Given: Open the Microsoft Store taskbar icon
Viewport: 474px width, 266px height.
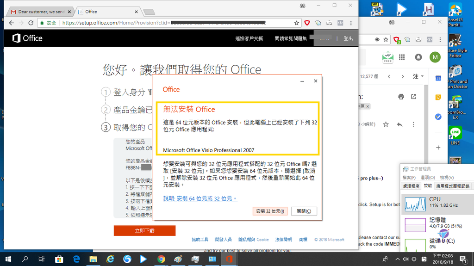Looking at the screenshot, I should (59, 259).
